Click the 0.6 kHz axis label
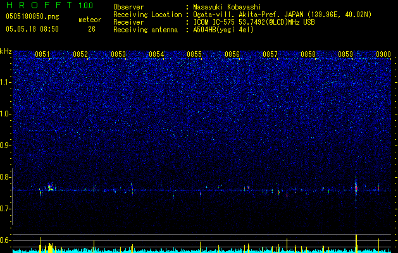Viewport: 398px width, 253px height. coord(5,240)
